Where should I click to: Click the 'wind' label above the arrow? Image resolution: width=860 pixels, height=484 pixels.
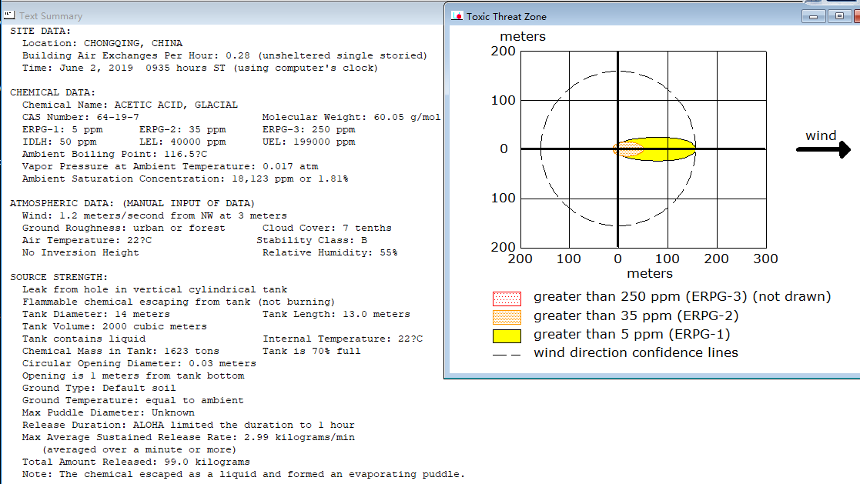point(821,135)
